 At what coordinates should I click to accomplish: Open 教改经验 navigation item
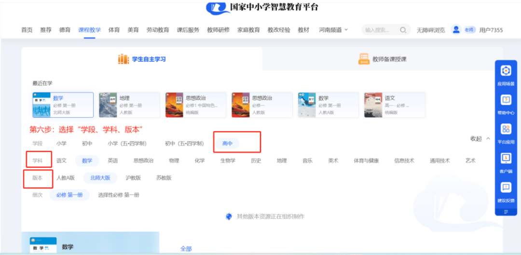tap(279, 30)
